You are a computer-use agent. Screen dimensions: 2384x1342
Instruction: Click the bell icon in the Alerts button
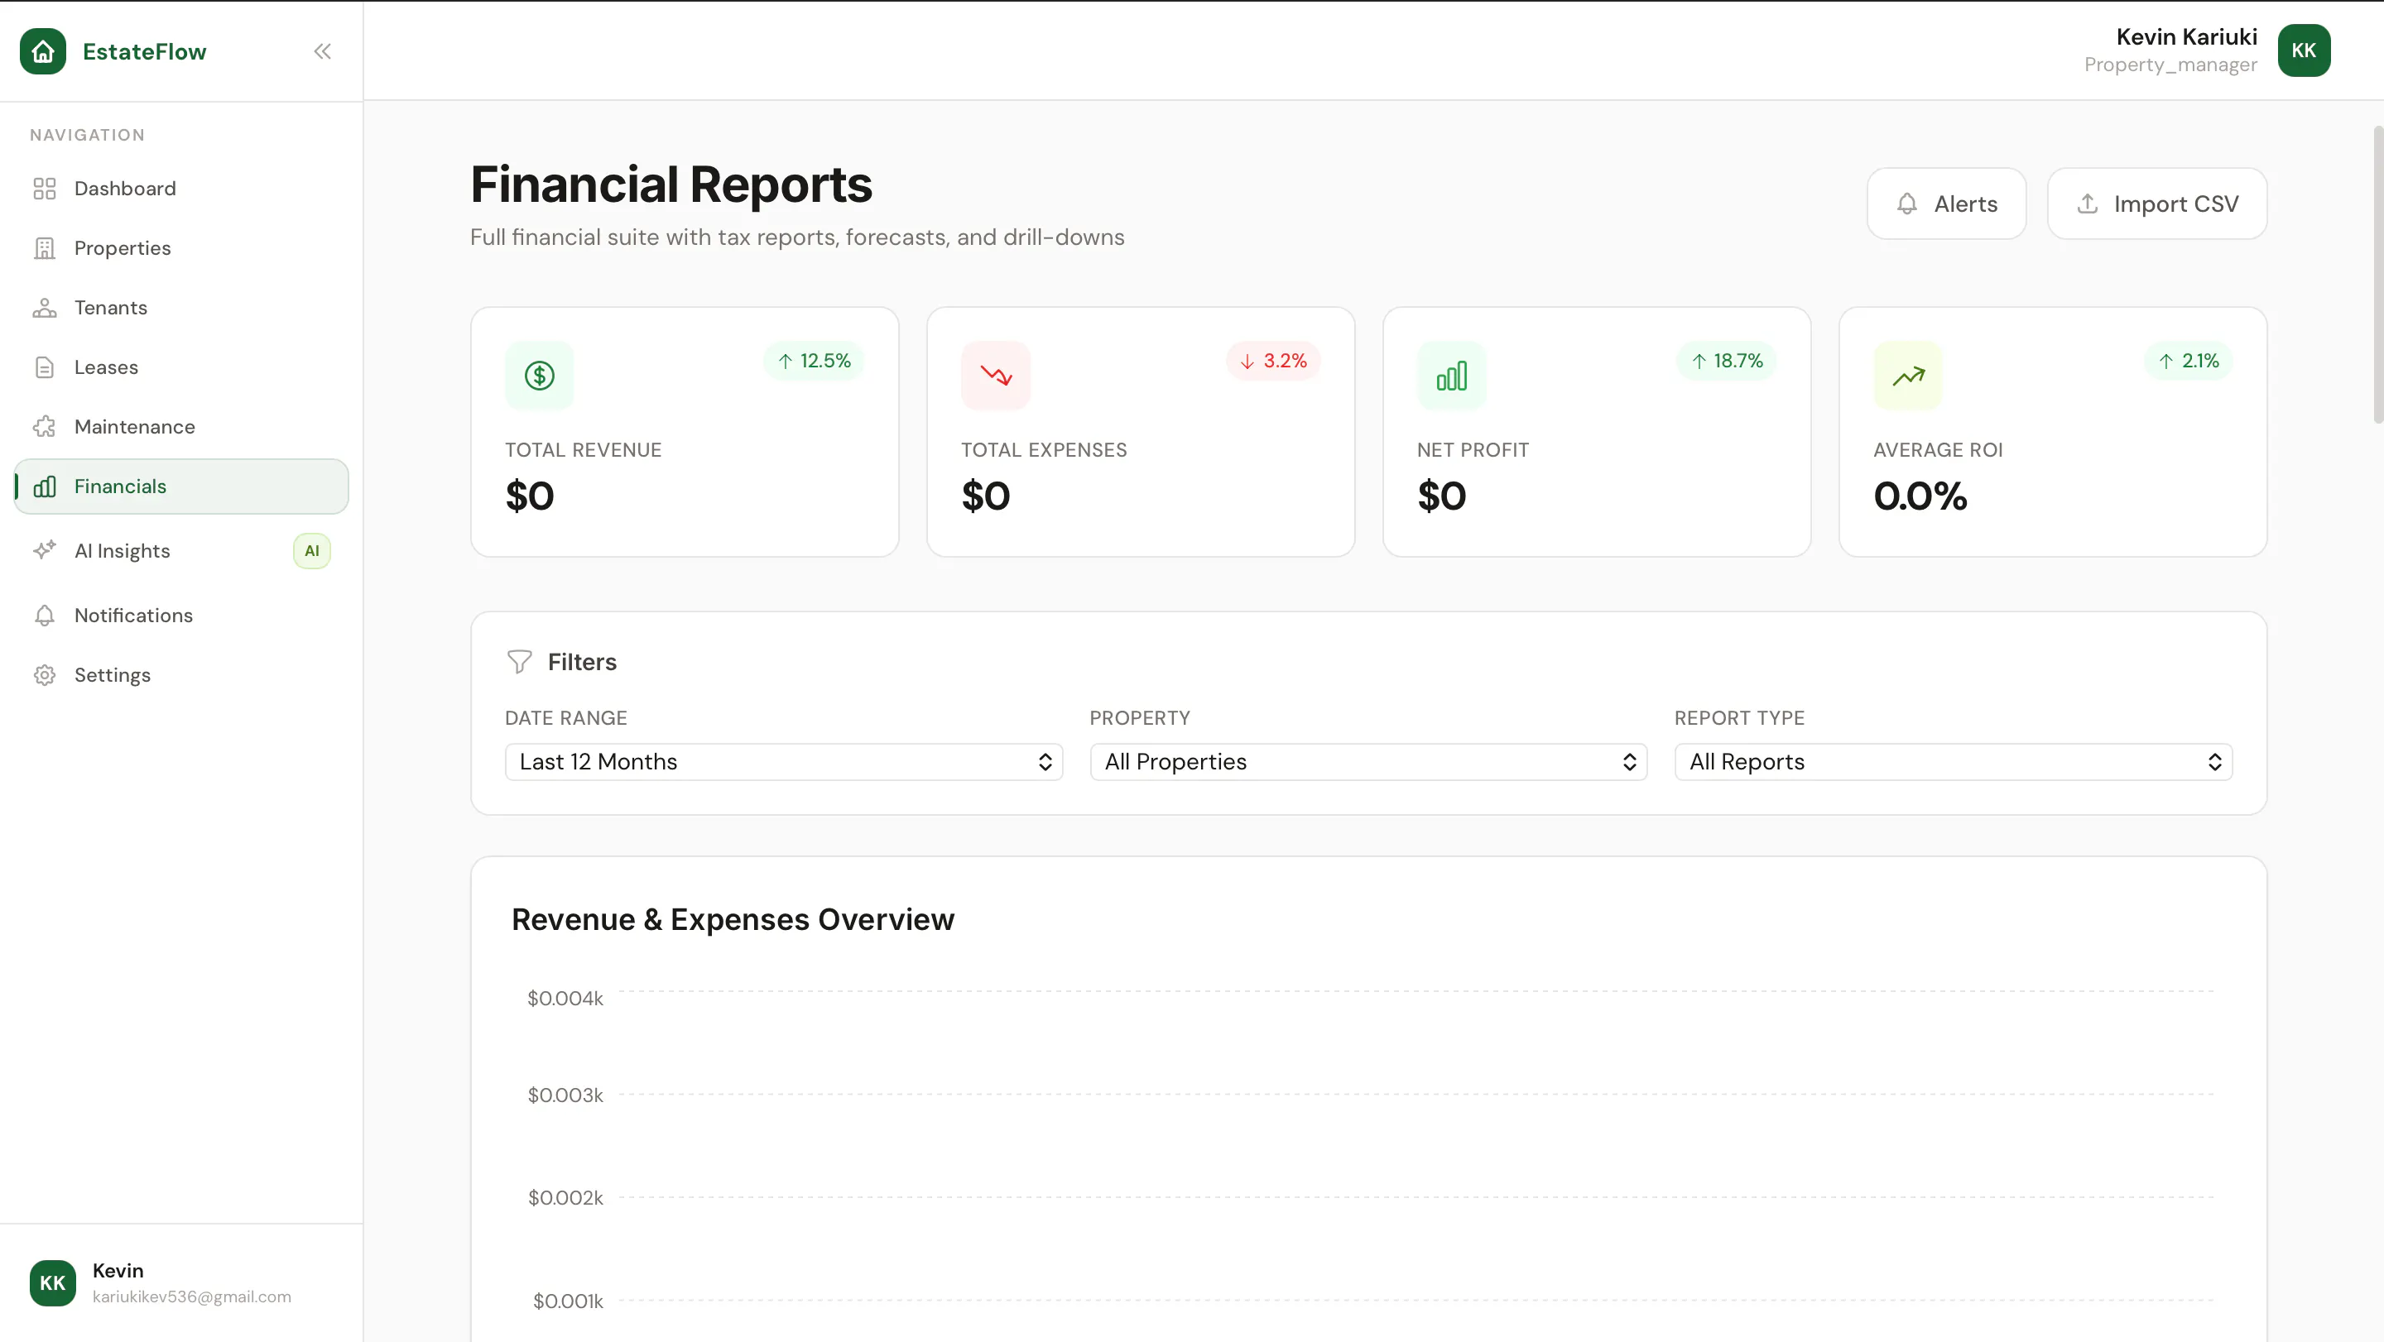tap(1907, 204)
